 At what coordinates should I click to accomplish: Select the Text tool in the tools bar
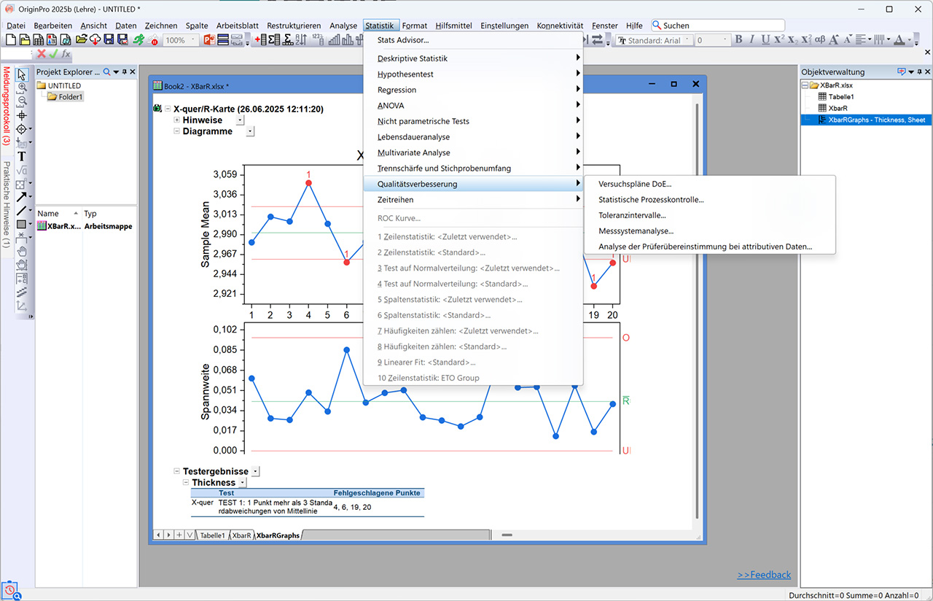[22, 156]
